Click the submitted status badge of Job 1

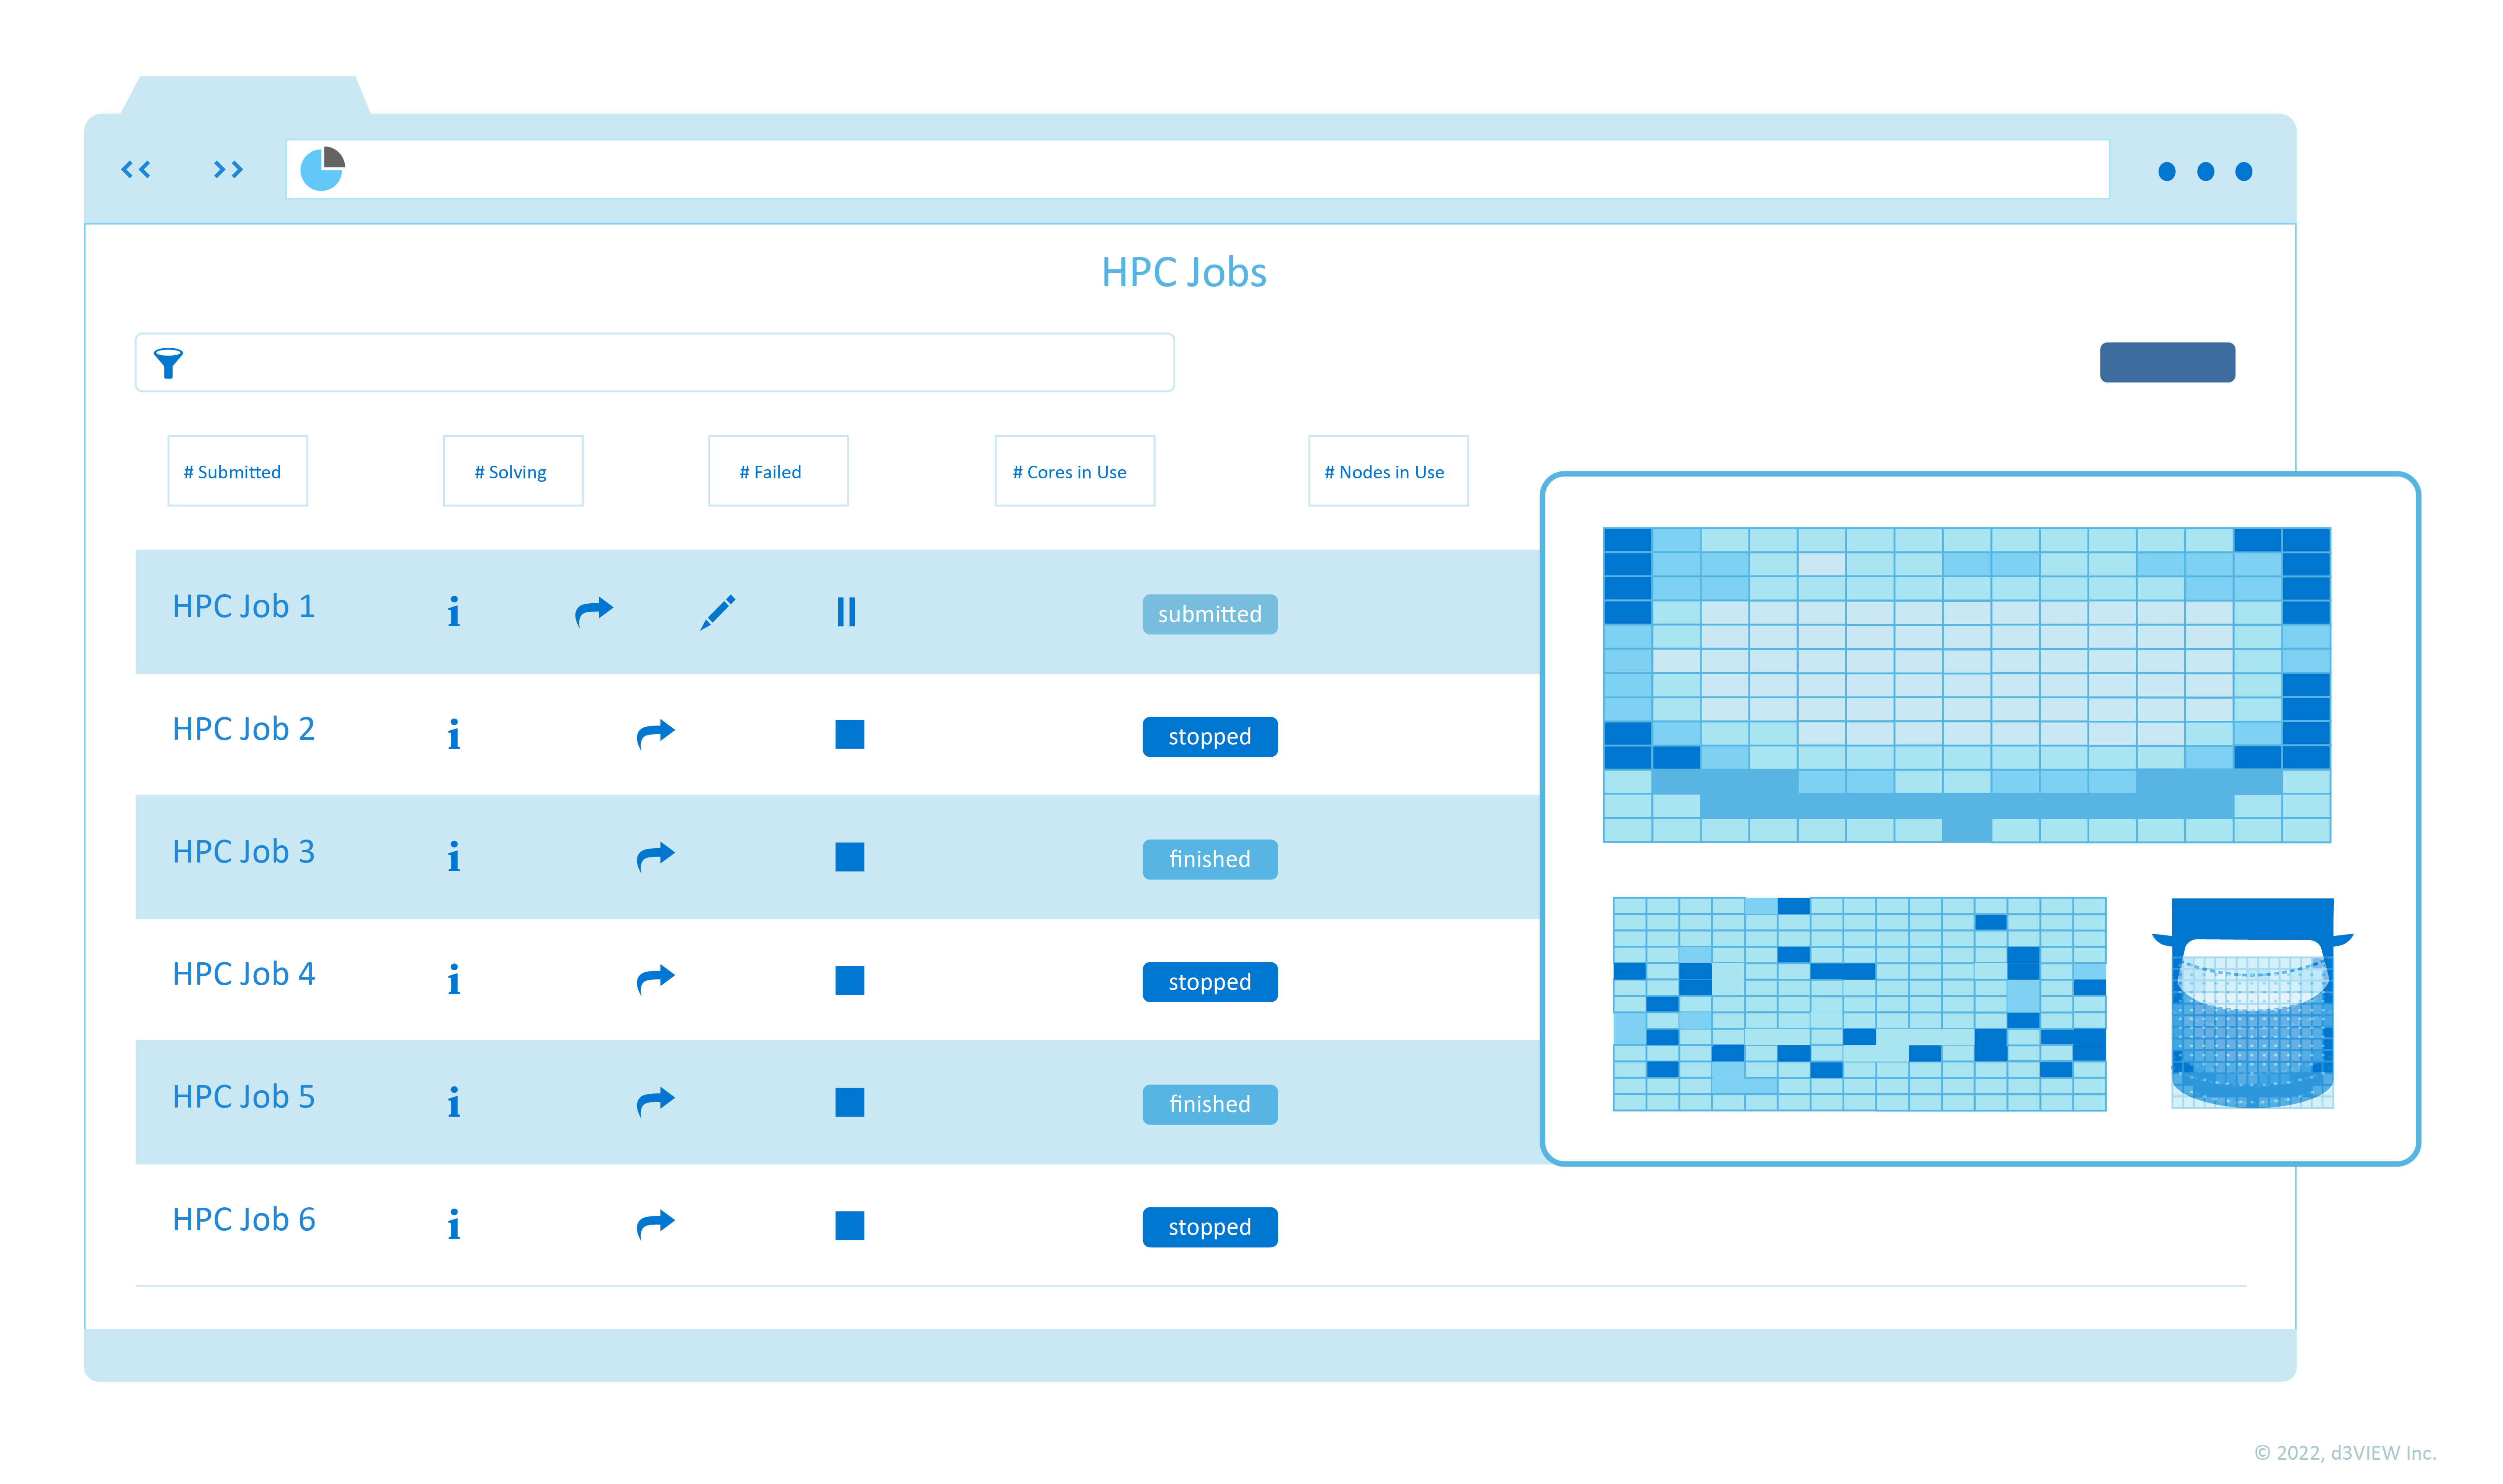pos(1210,614)
